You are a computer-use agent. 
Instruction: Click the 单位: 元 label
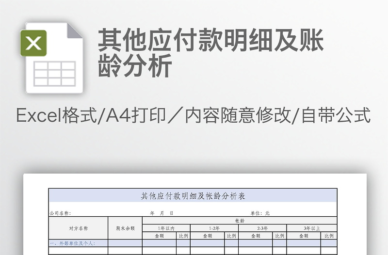point(260,213)
